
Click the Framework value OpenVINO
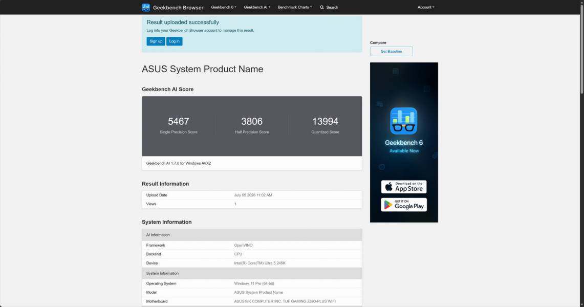[x=243, y=245]
